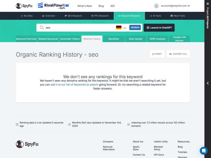The height and width of the screenshot is (158, 211).
Task: Select the SERP Analysis tab
Action: point(157,39)
